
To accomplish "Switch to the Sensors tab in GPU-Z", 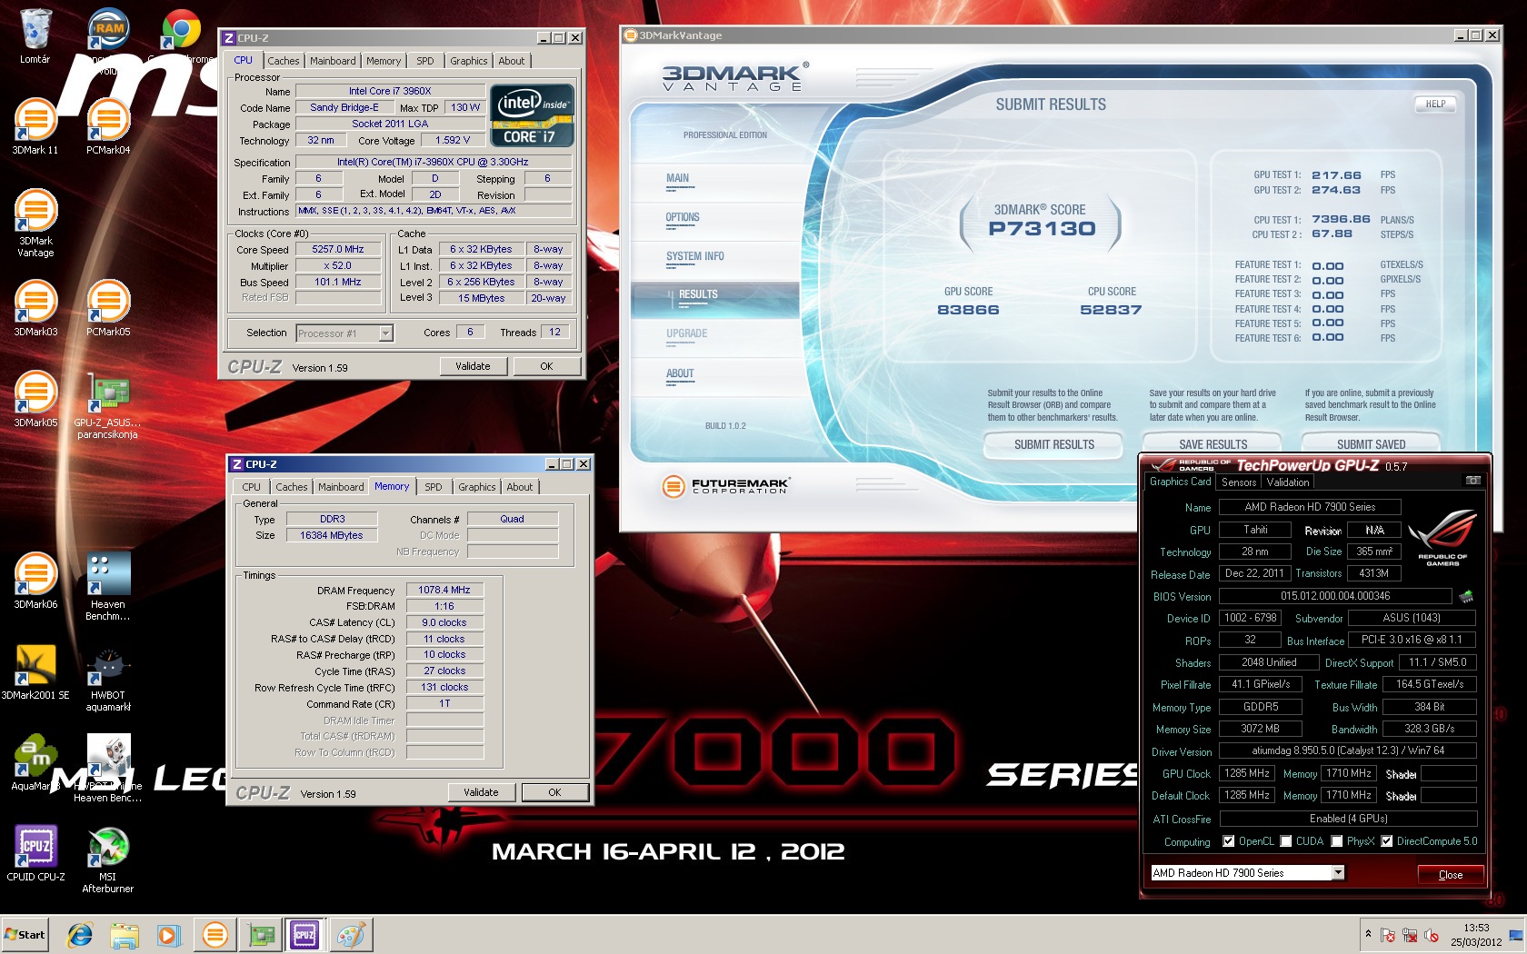I will pos(1238,482).
